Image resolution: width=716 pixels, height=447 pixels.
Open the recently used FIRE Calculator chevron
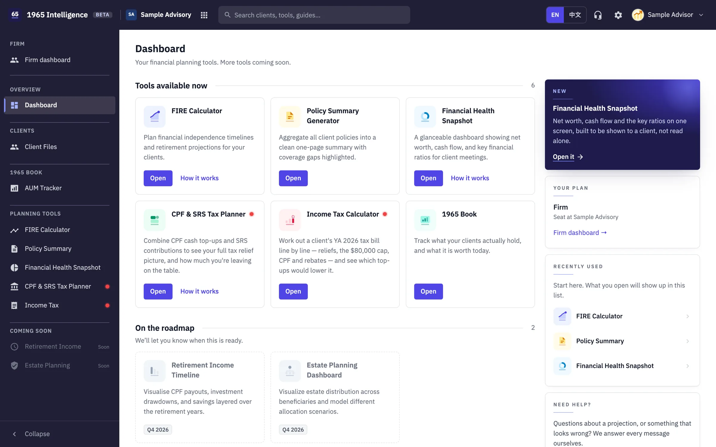click(x=687, y=316)
